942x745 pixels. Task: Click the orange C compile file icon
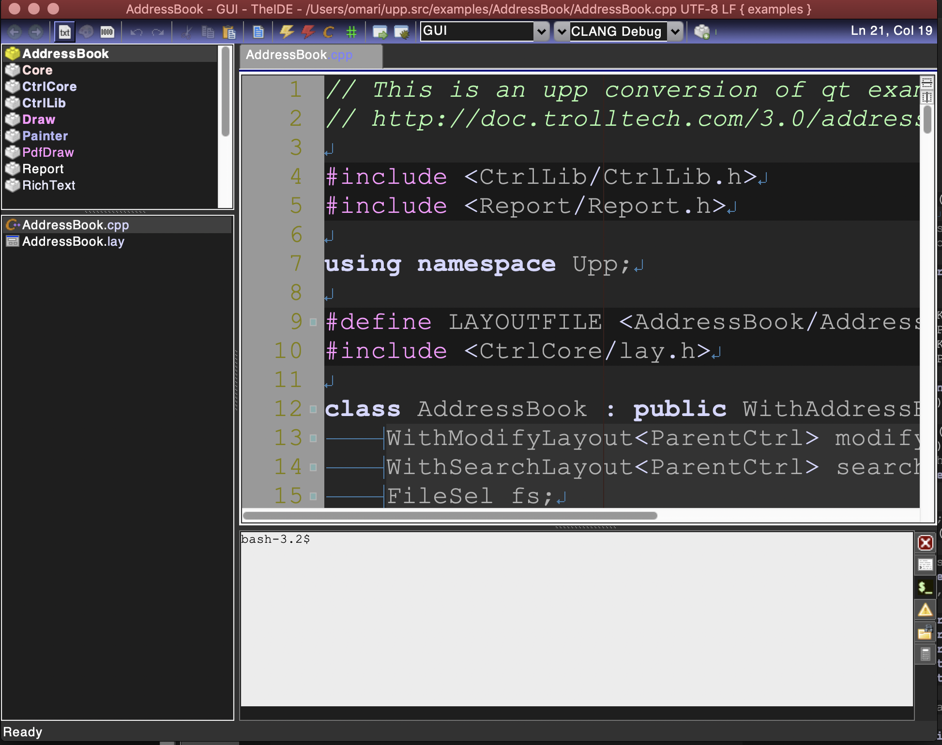tap(329, 32)
